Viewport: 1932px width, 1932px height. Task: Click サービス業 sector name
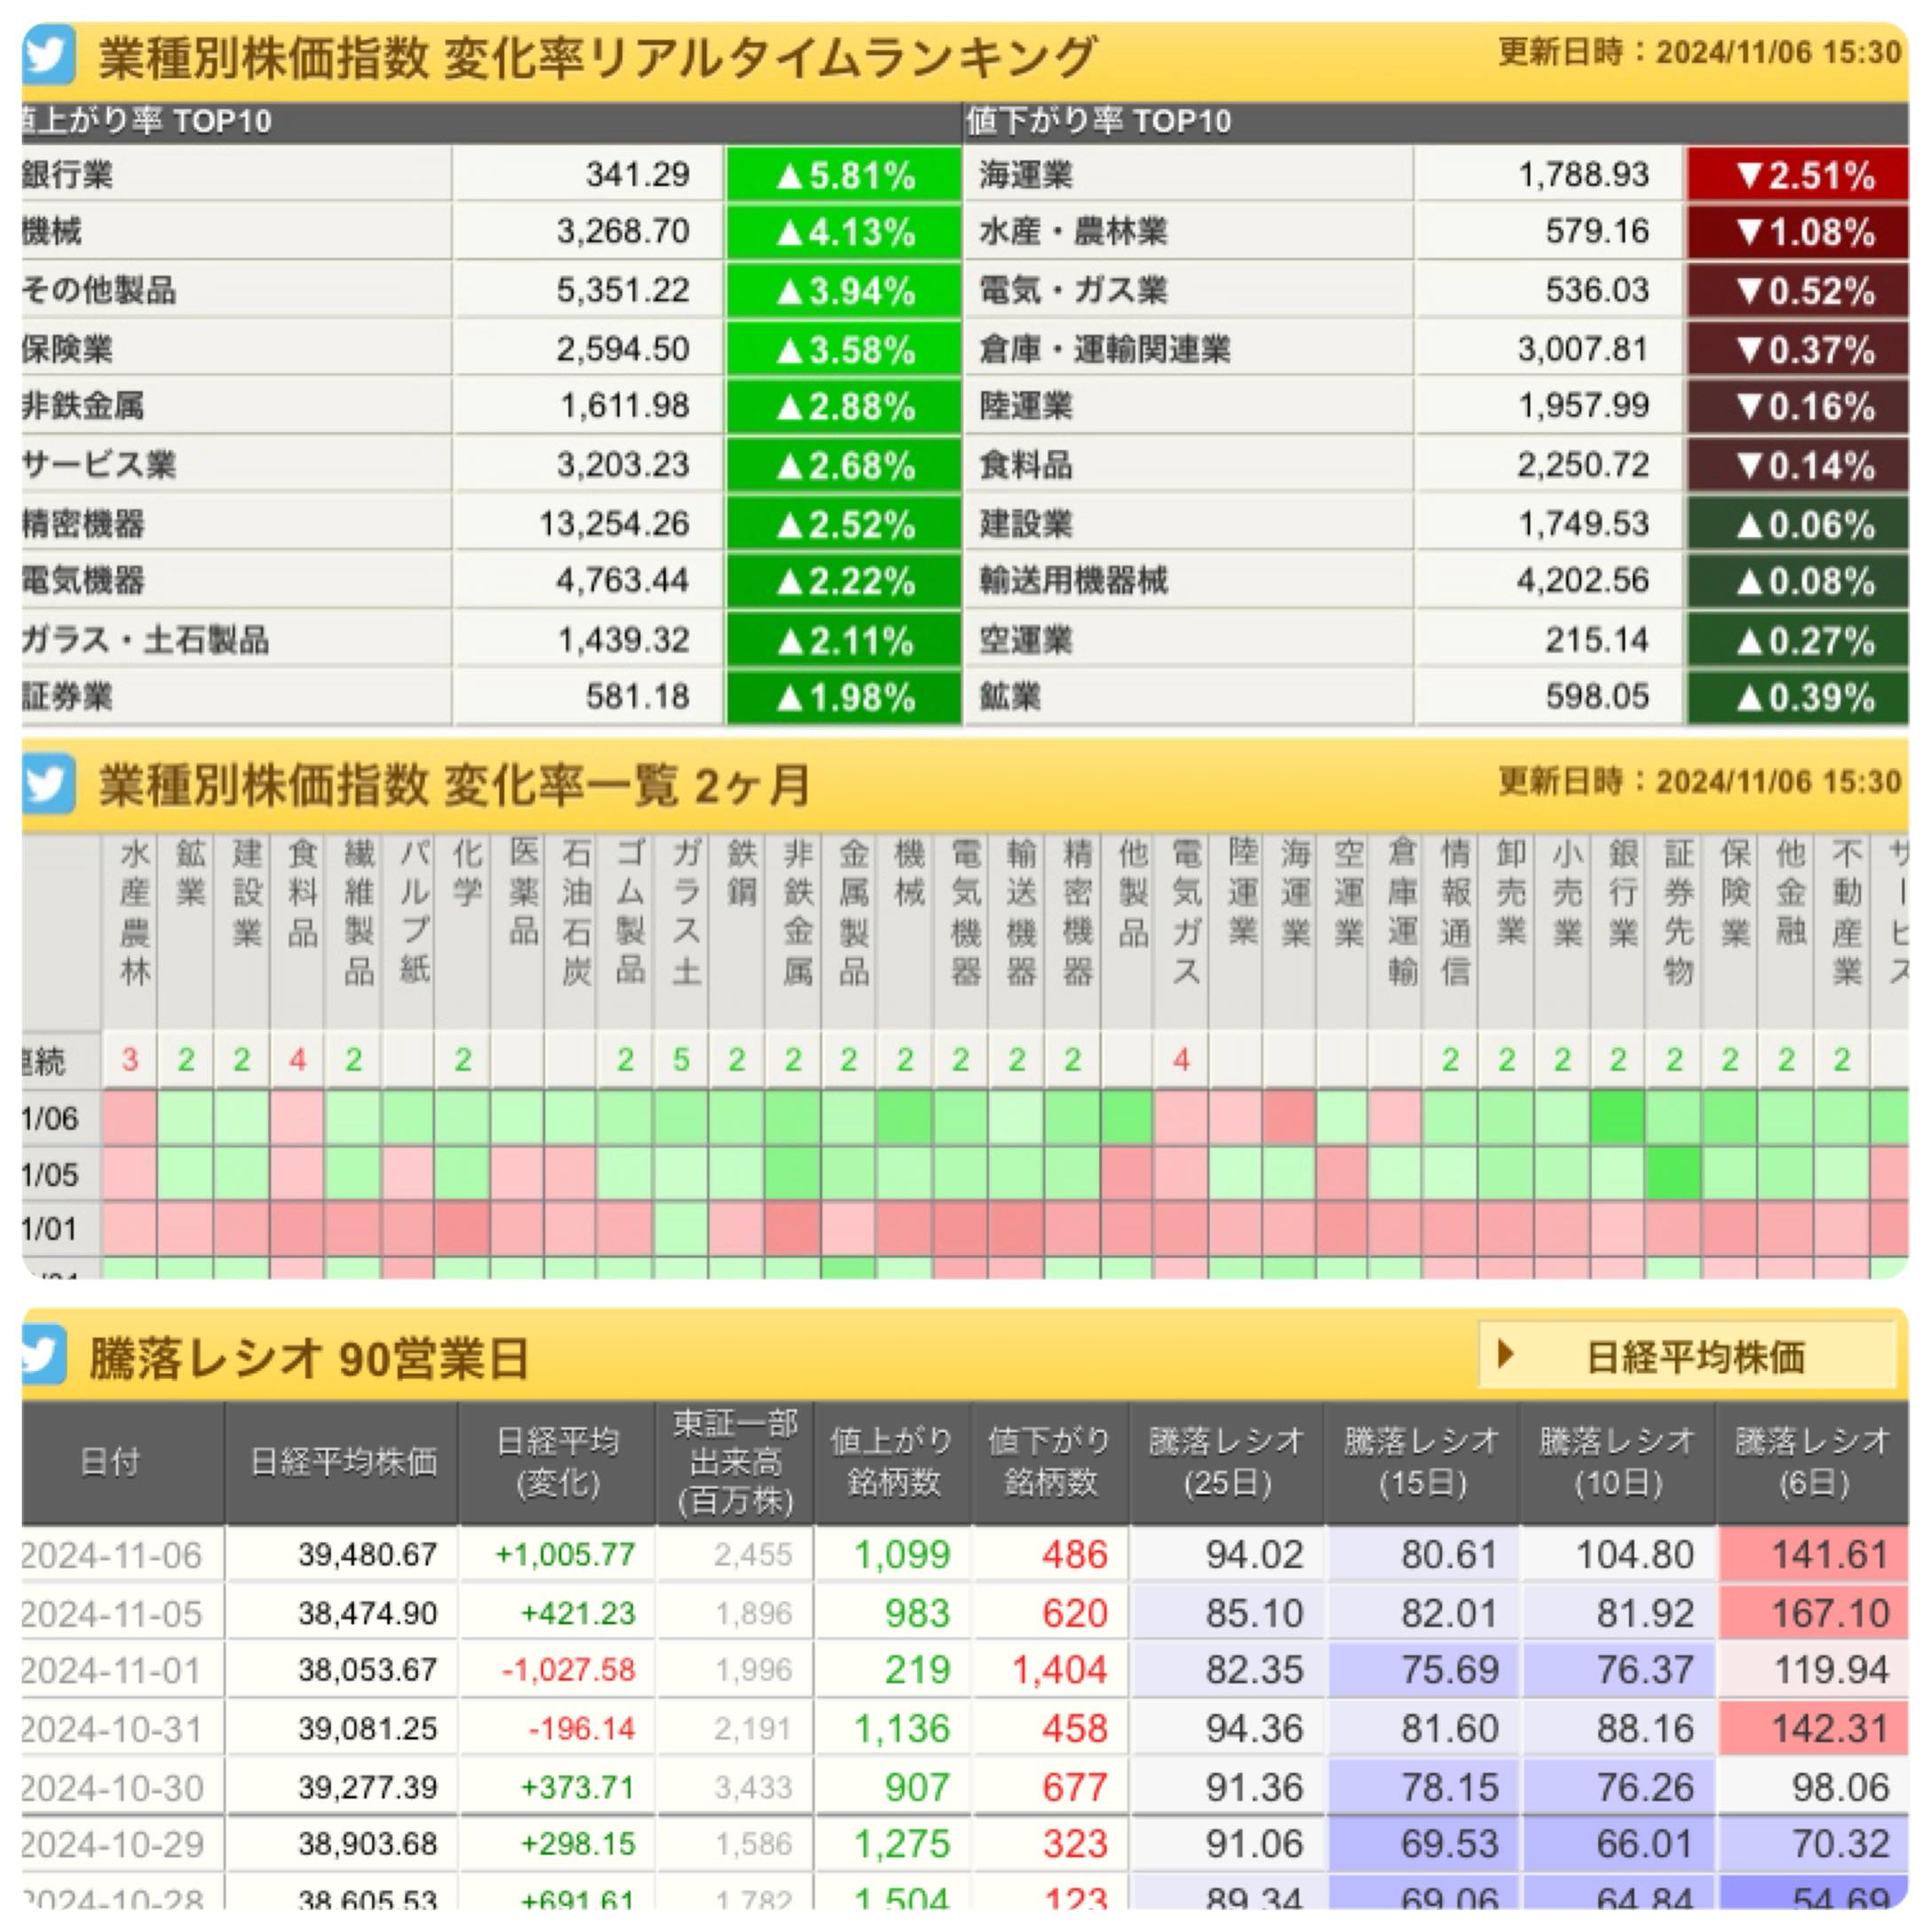[x=99, y=464]
